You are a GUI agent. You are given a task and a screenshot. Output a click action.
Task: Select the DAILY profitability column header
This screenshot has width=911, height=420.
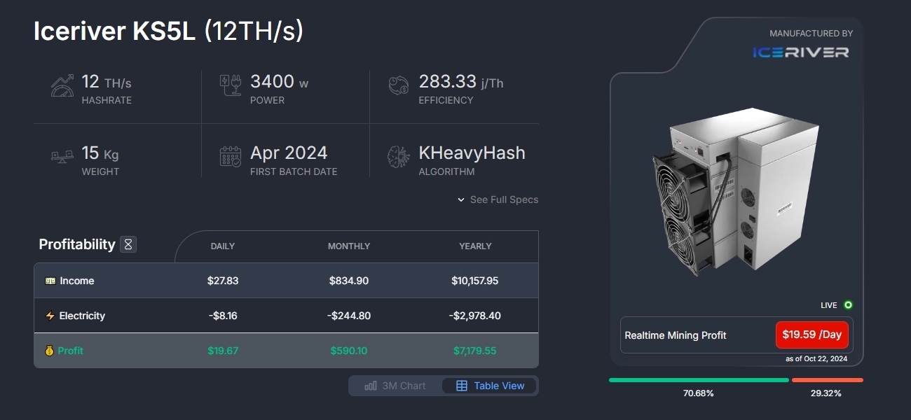click(x=223, y=246)
